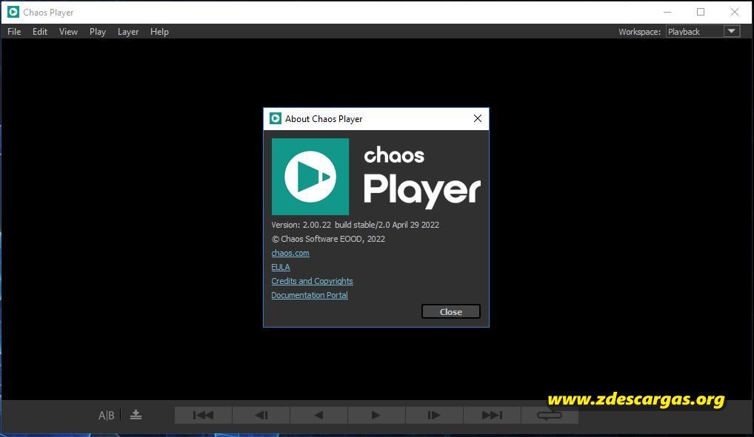Image resolution: width=754 pixels, height=437 pixels.
Task: Open the Documentation Portal link
Action: point(309,295)
